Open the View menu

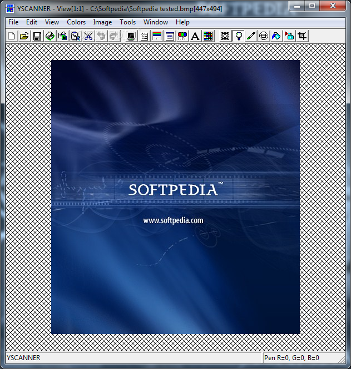pos(52,22)
